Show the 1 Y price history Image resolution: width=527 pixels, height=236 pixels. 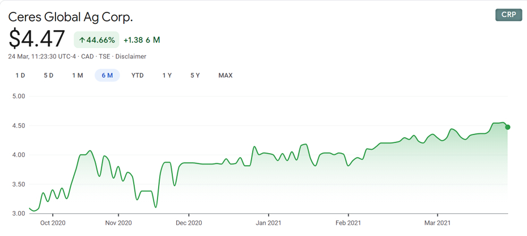[167, 75]
